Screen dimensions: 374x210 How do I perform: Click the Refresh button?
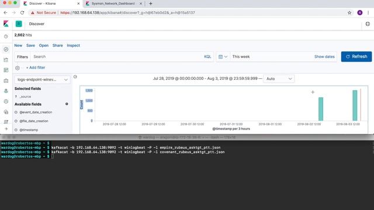click(x=356, y=57)
